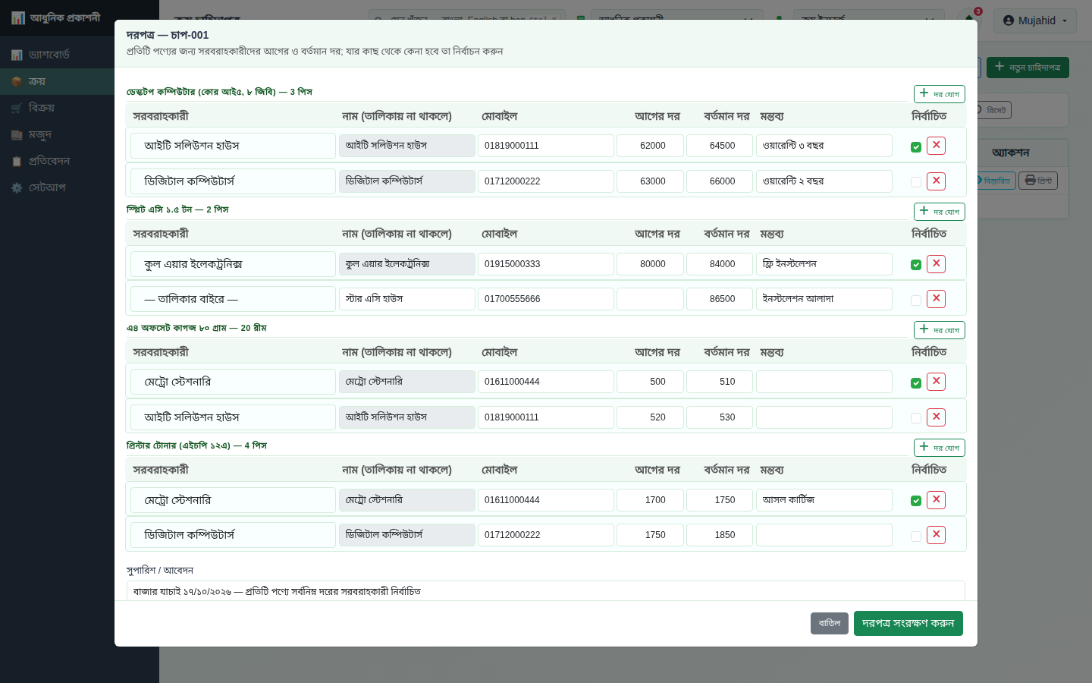Tick the selected box for the 530 quote
Image resolution: width=1092 pixels, height=683 pixels.
pyautogui.click(x=916, y=418)
